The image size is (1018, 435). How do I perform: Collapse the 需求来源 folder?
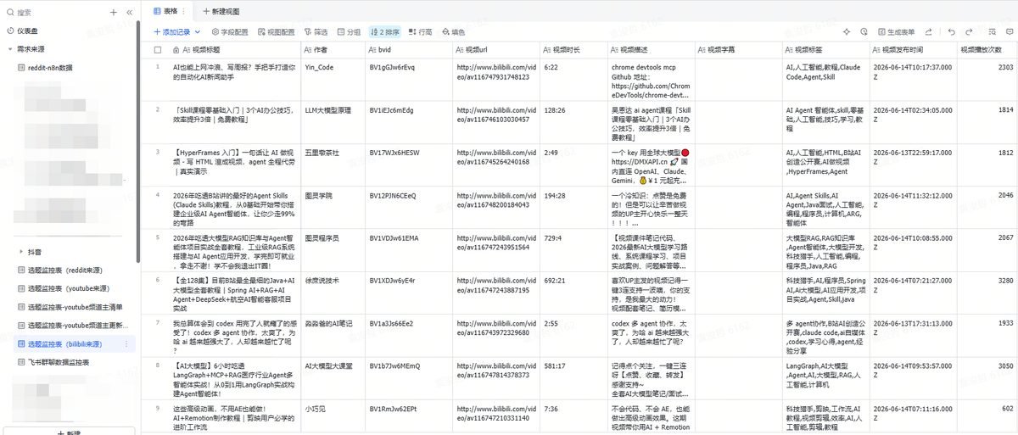click(10, 49)
